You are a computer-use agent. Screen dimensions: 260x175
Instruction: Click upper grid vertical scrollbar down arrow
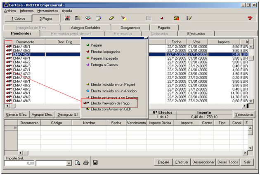coord(251,101)
